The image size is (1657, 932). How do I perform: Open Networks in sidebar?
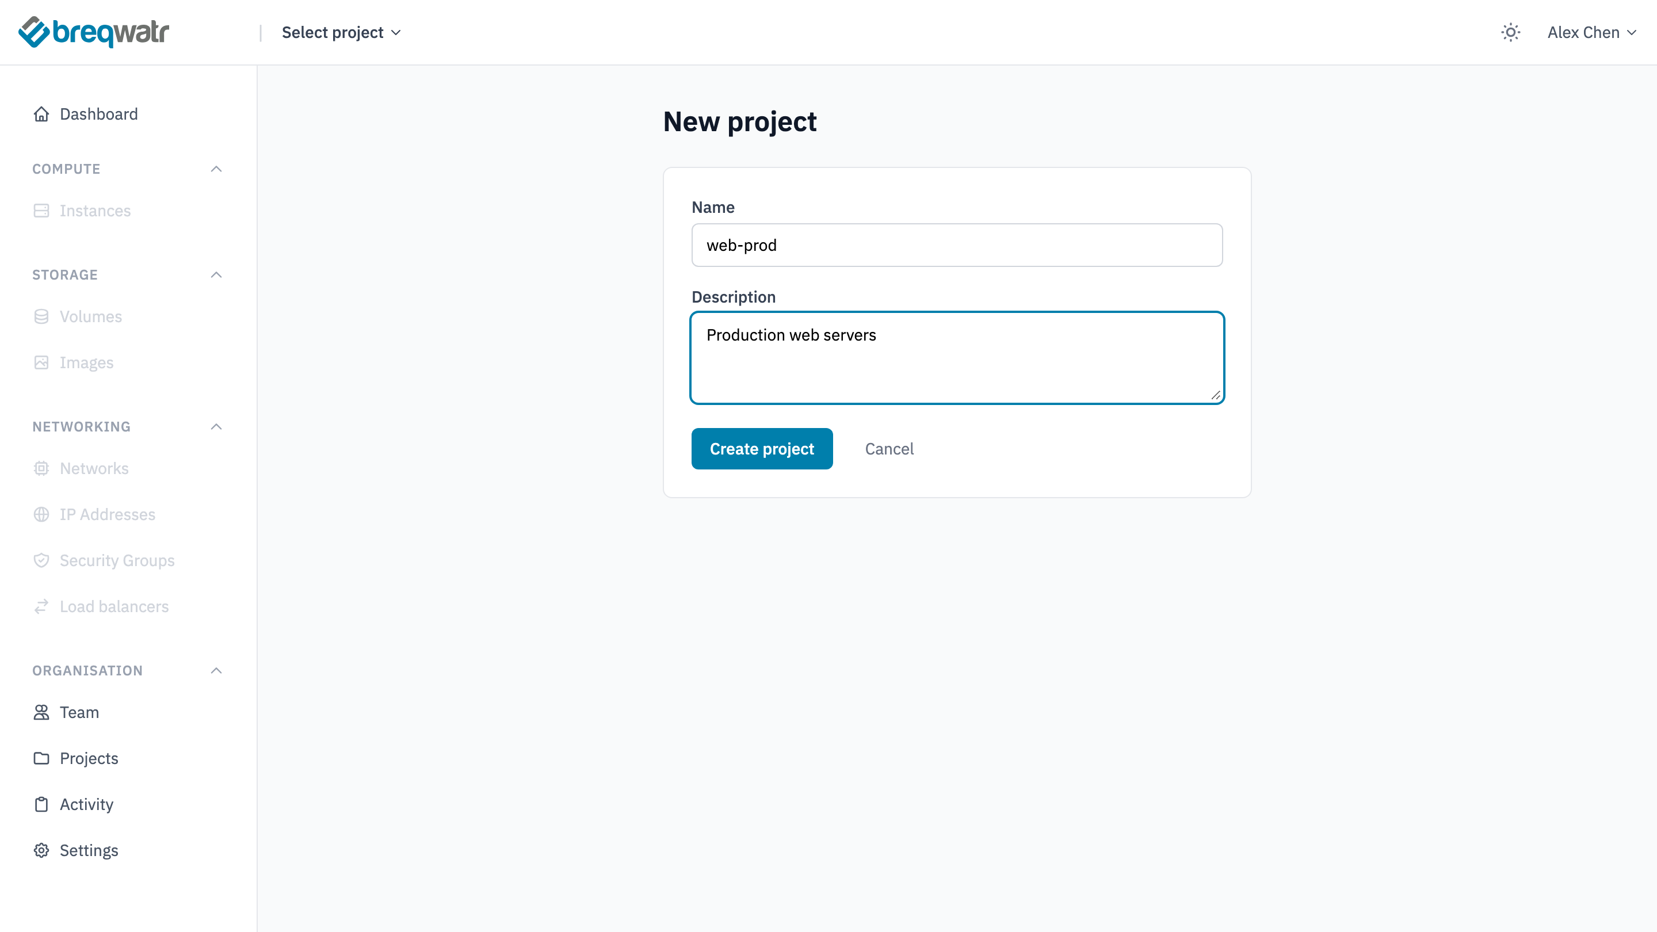(x=94, y=468)
